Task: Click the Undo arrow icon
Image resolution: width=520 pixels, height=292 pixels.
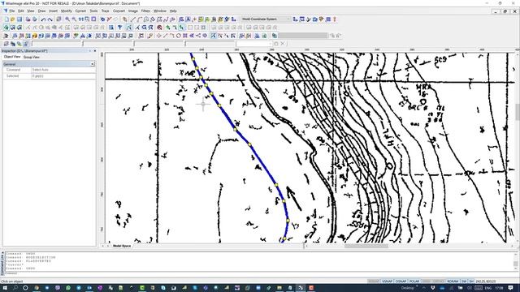Action: (x=43, y=19)
